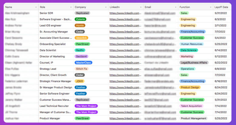Click the Product Design function tag
The height and width of the screenshot is (125, 236).
tap(190, 87)
